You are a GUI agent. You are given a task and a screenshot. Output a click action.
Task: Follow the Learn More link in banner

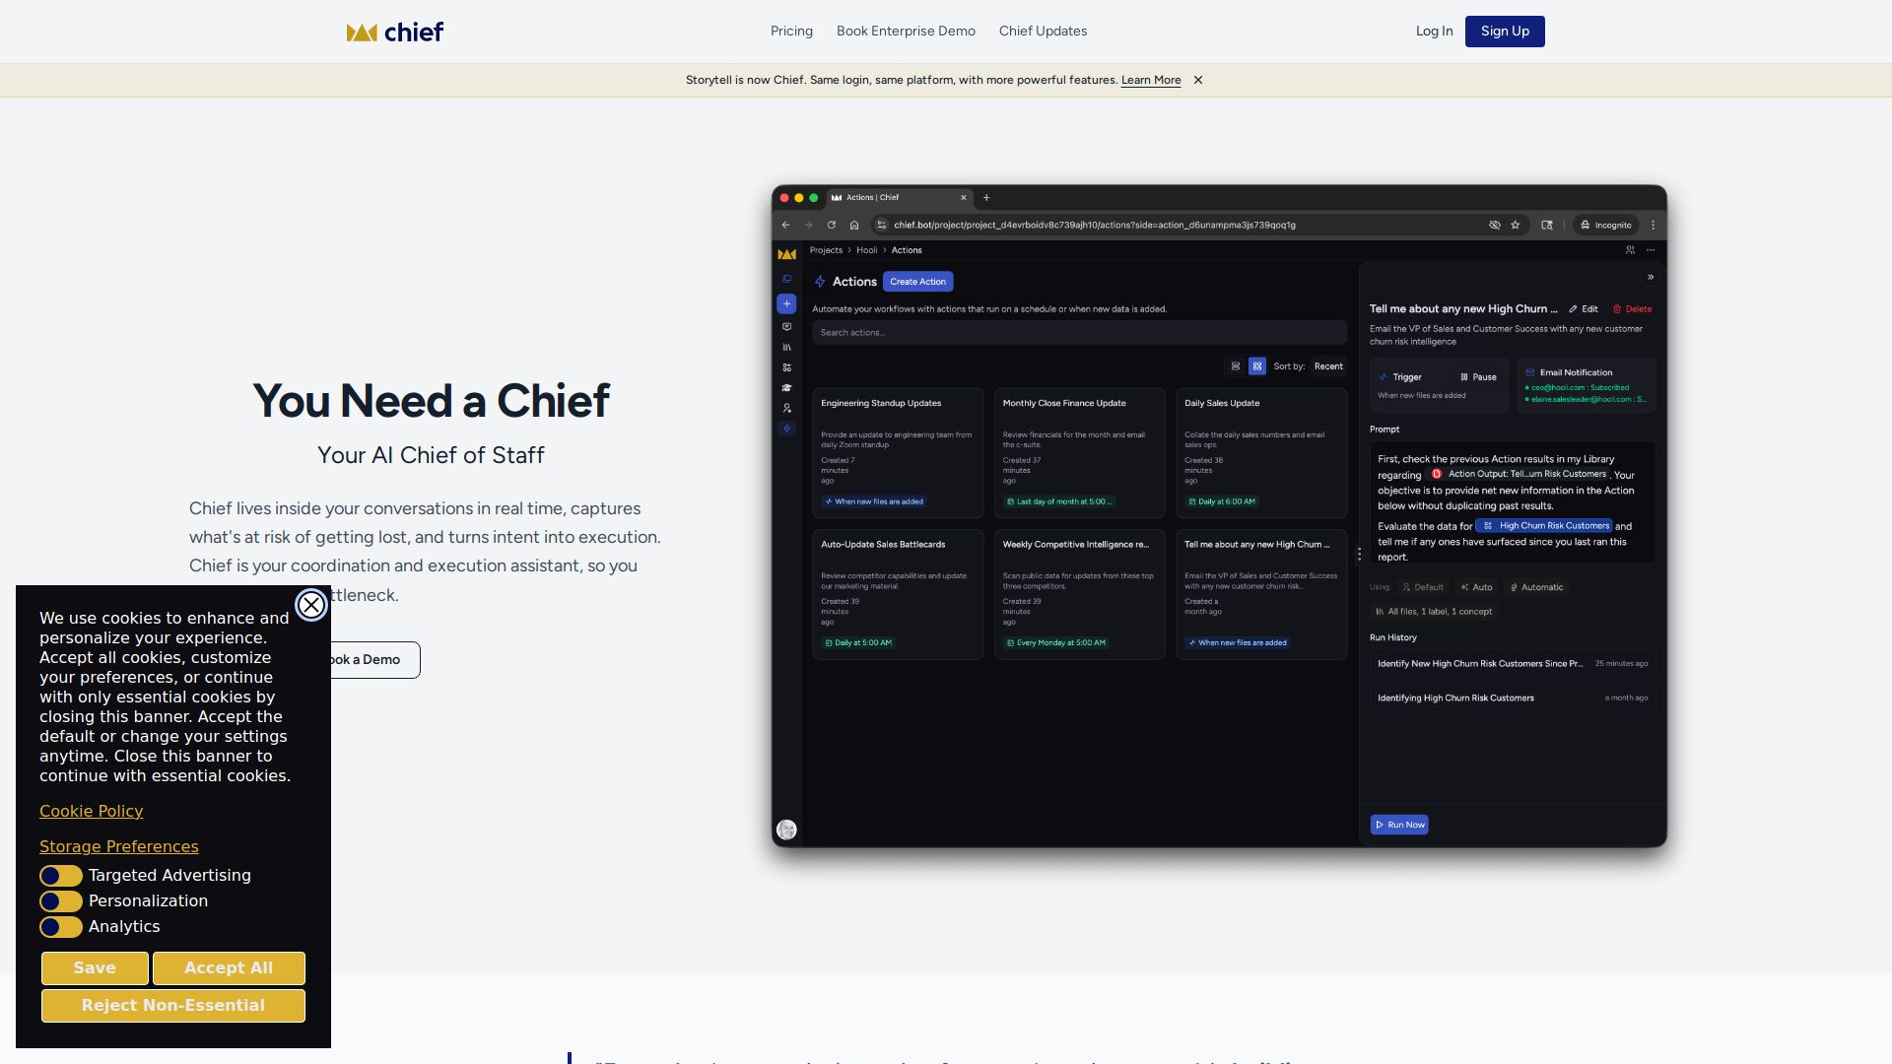point(1151,80)
